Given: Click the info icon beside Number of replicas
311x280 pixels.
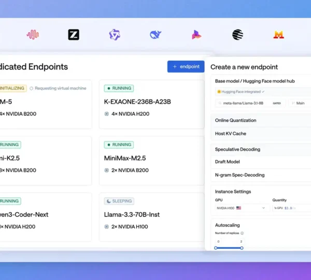Looking at the screenshot, I should [x=242, y=233].
